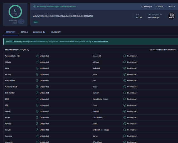Click the check icon in the Avast row

pos(125,74)
